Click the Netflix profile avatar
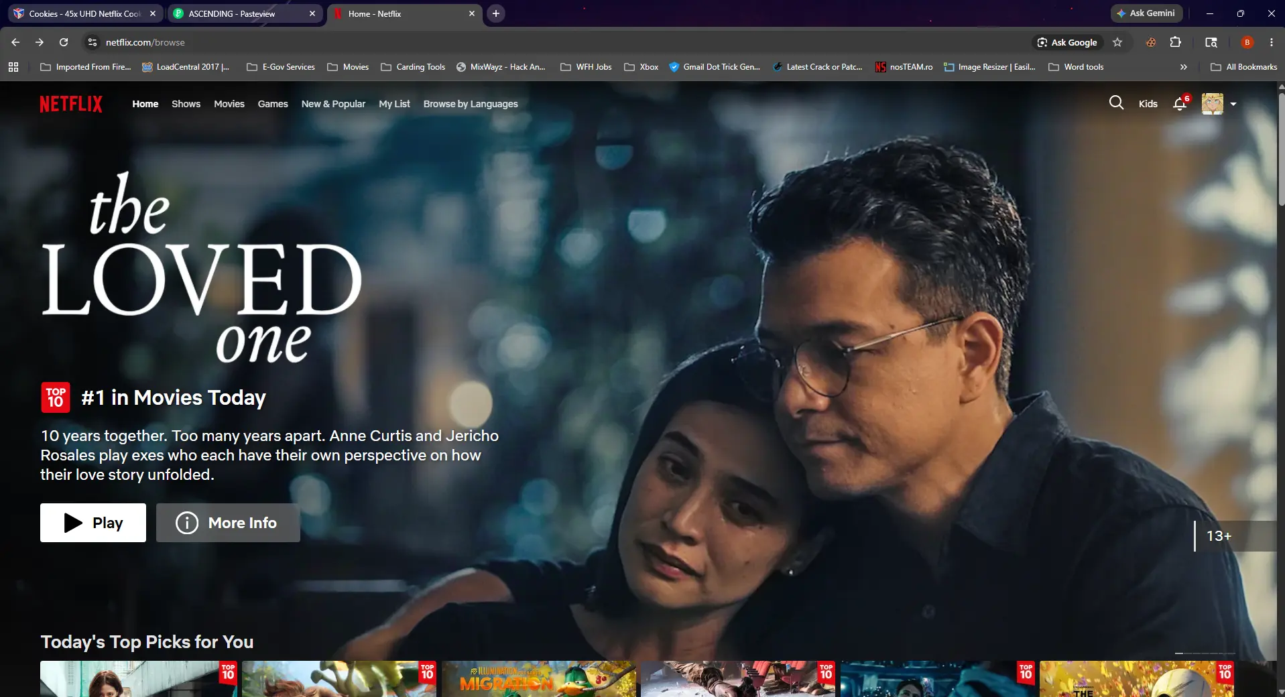 coord(1212,103)
